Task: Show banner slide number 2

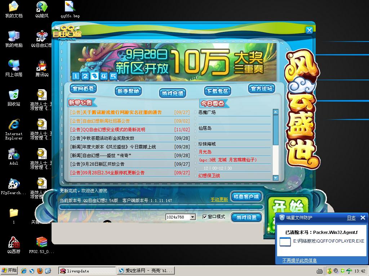Action: [x=85, y=76]
